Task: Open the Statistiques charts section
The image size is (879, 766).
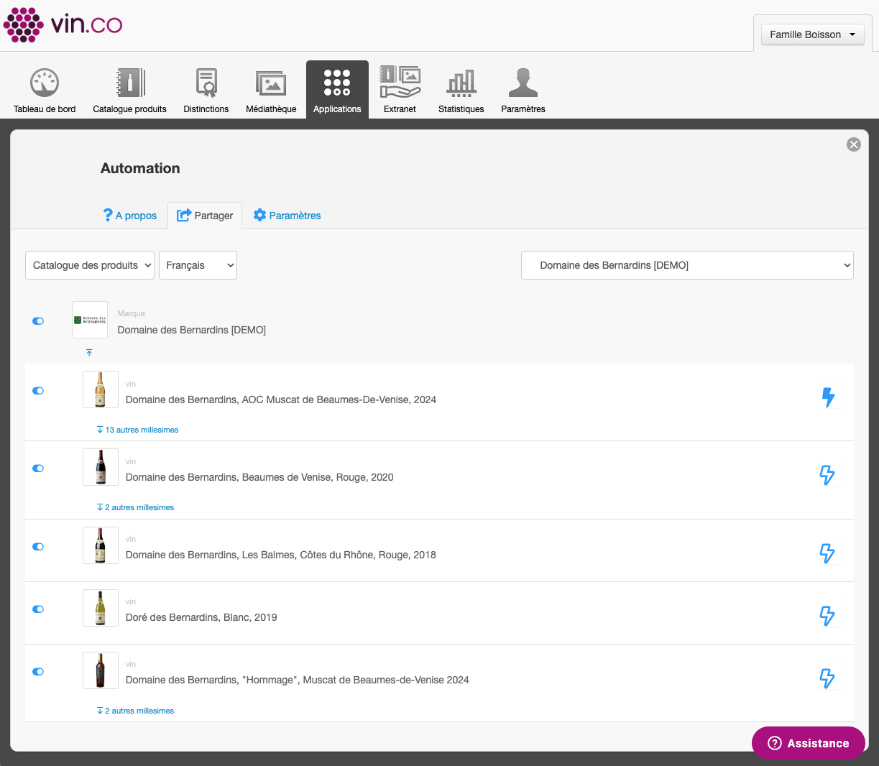Action: click(461, 90)
